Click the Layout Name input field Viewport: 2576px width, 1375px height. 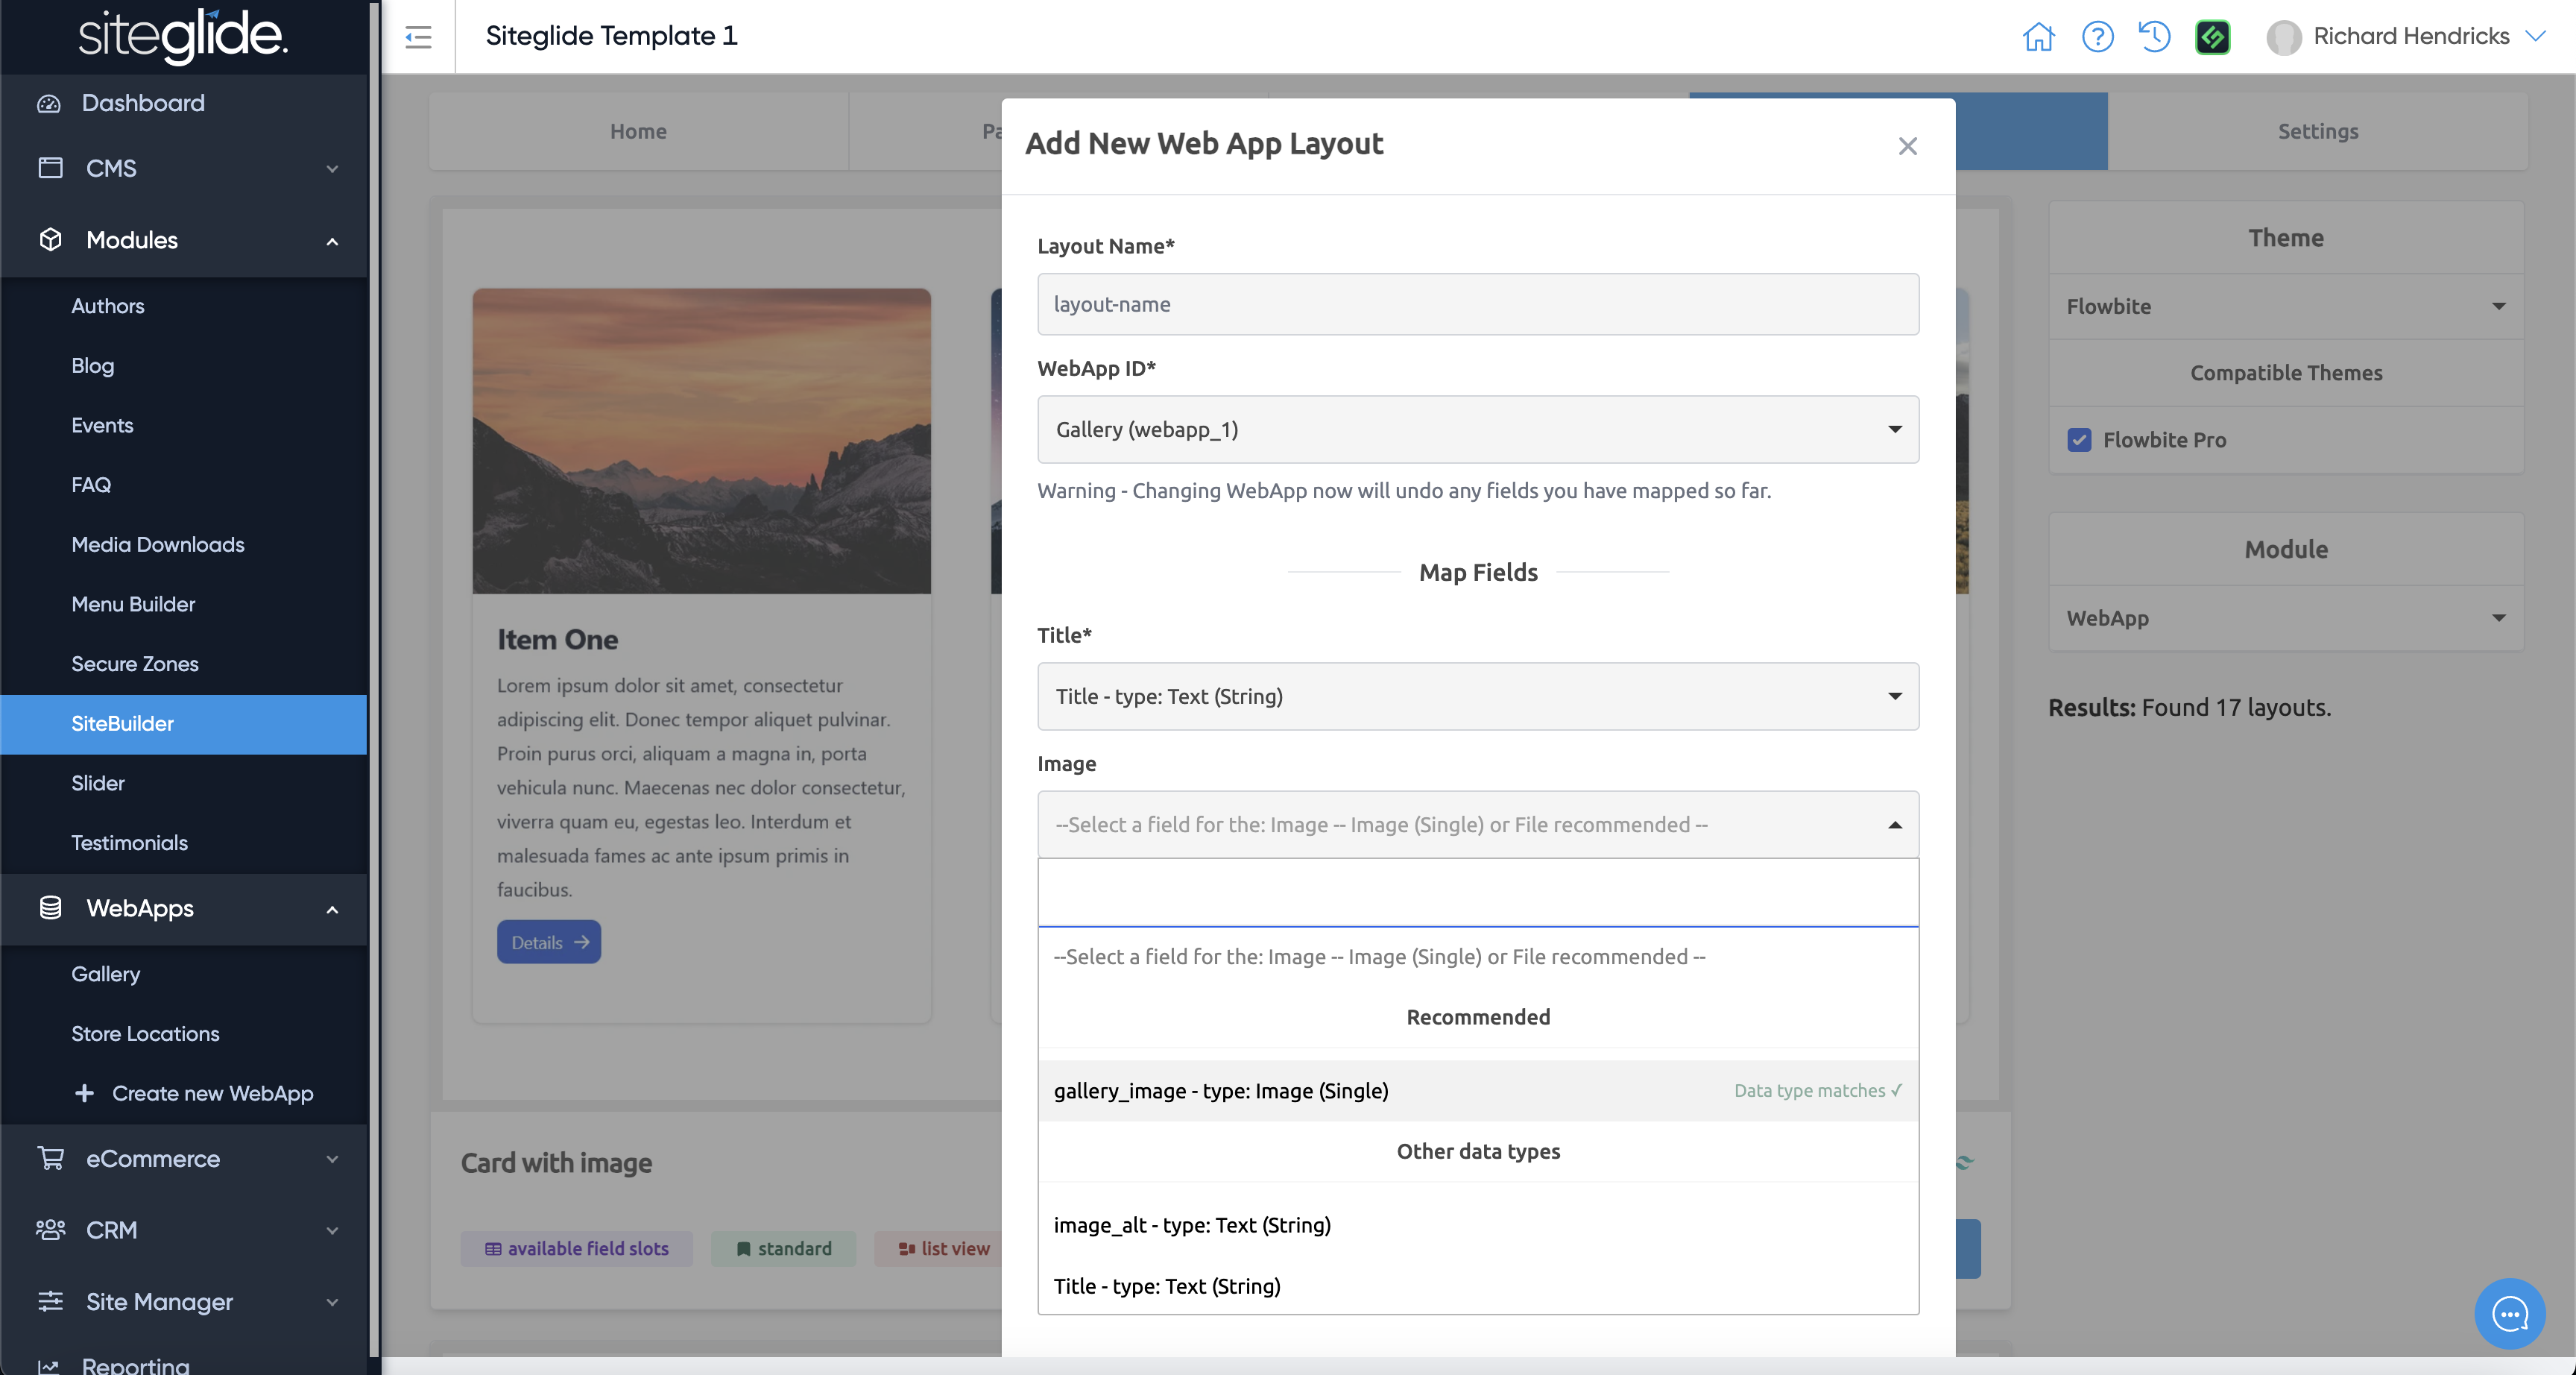[x=1477, y=304]
